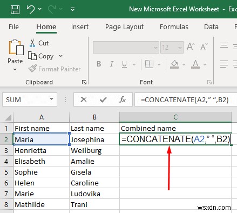
Task: Select column C header
Action: pos(175,117)
